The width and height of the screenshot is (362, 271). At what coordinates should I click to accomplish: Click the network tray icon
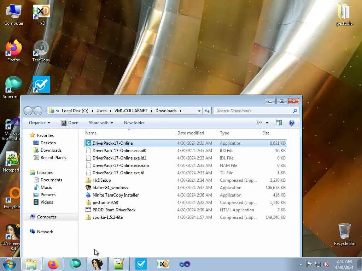pyautogui.click(x=318, y=264)
